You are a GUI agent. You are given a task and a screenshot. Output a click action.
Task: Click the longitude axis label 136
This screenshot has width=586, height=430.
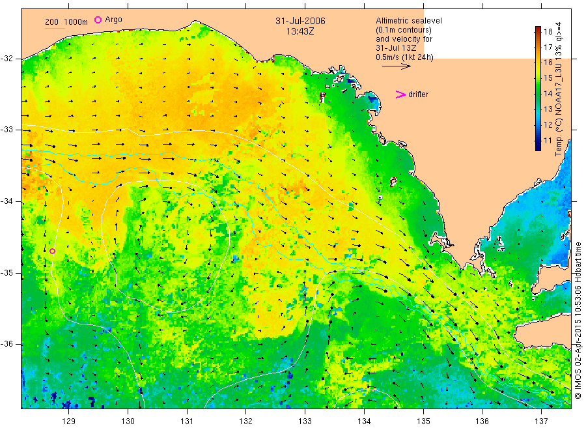482,422
